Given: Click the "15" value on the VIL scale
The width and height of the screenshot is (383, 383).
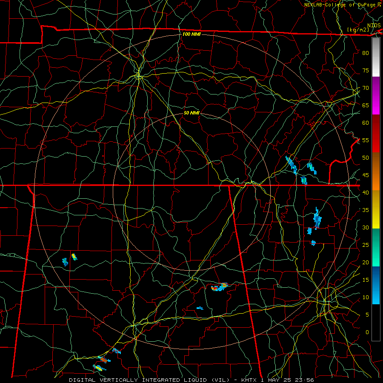Looking at the screenshot, I should click(x=366, y=280).
